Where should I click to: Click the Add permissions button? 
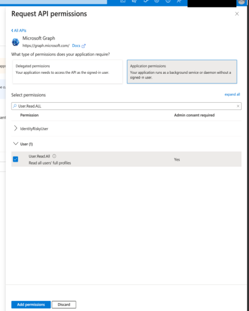coord(31,304)
